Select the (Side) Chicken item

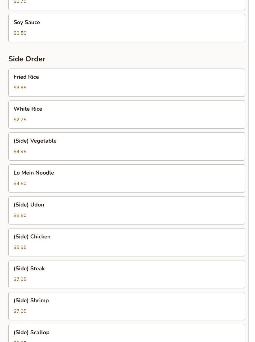[x=127, y=242]
